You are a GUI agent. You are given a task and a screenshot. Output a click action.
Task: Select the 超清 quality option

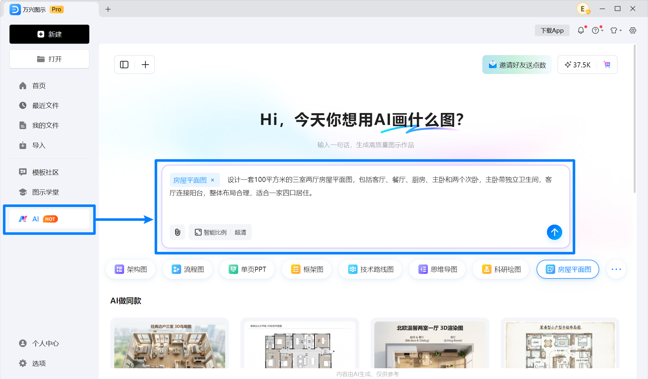[x=240, y=232]
